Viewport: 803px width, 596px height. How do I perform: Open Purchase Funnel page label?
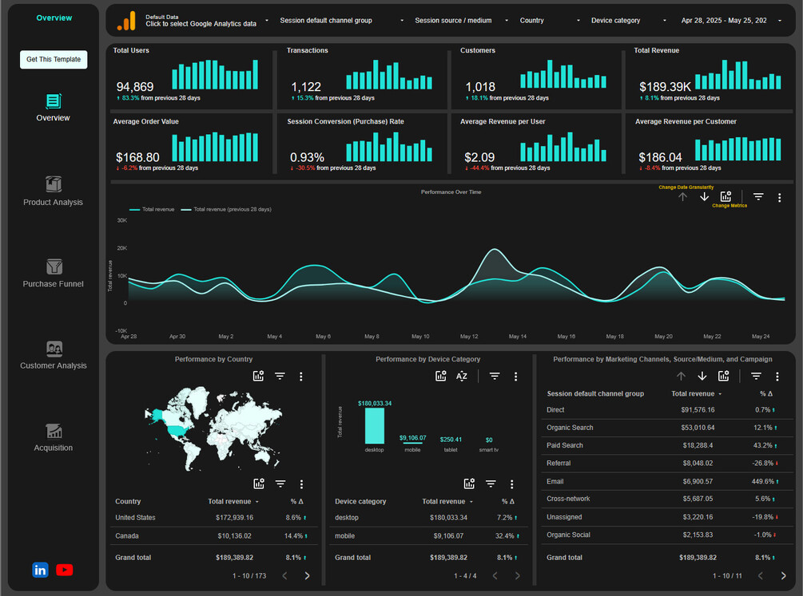[x=53, y=284]
